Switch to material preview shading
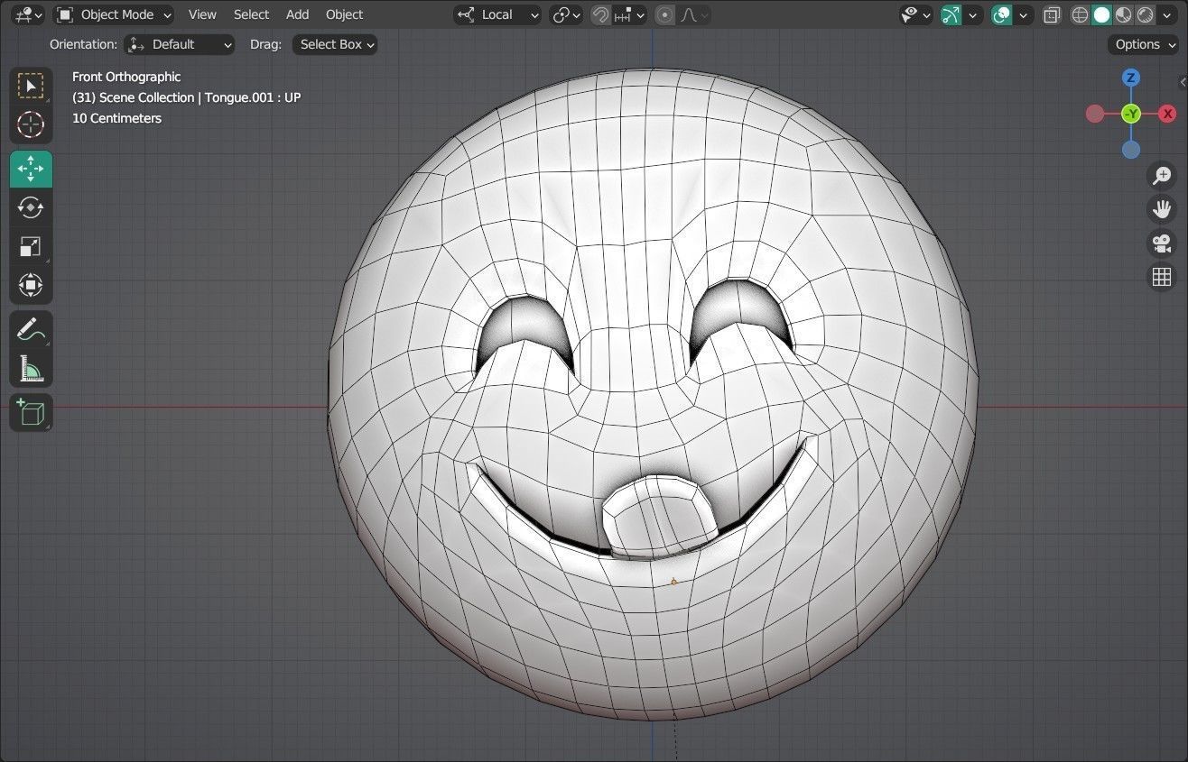Screen dimensions: 1188x762 [1123, 14]
